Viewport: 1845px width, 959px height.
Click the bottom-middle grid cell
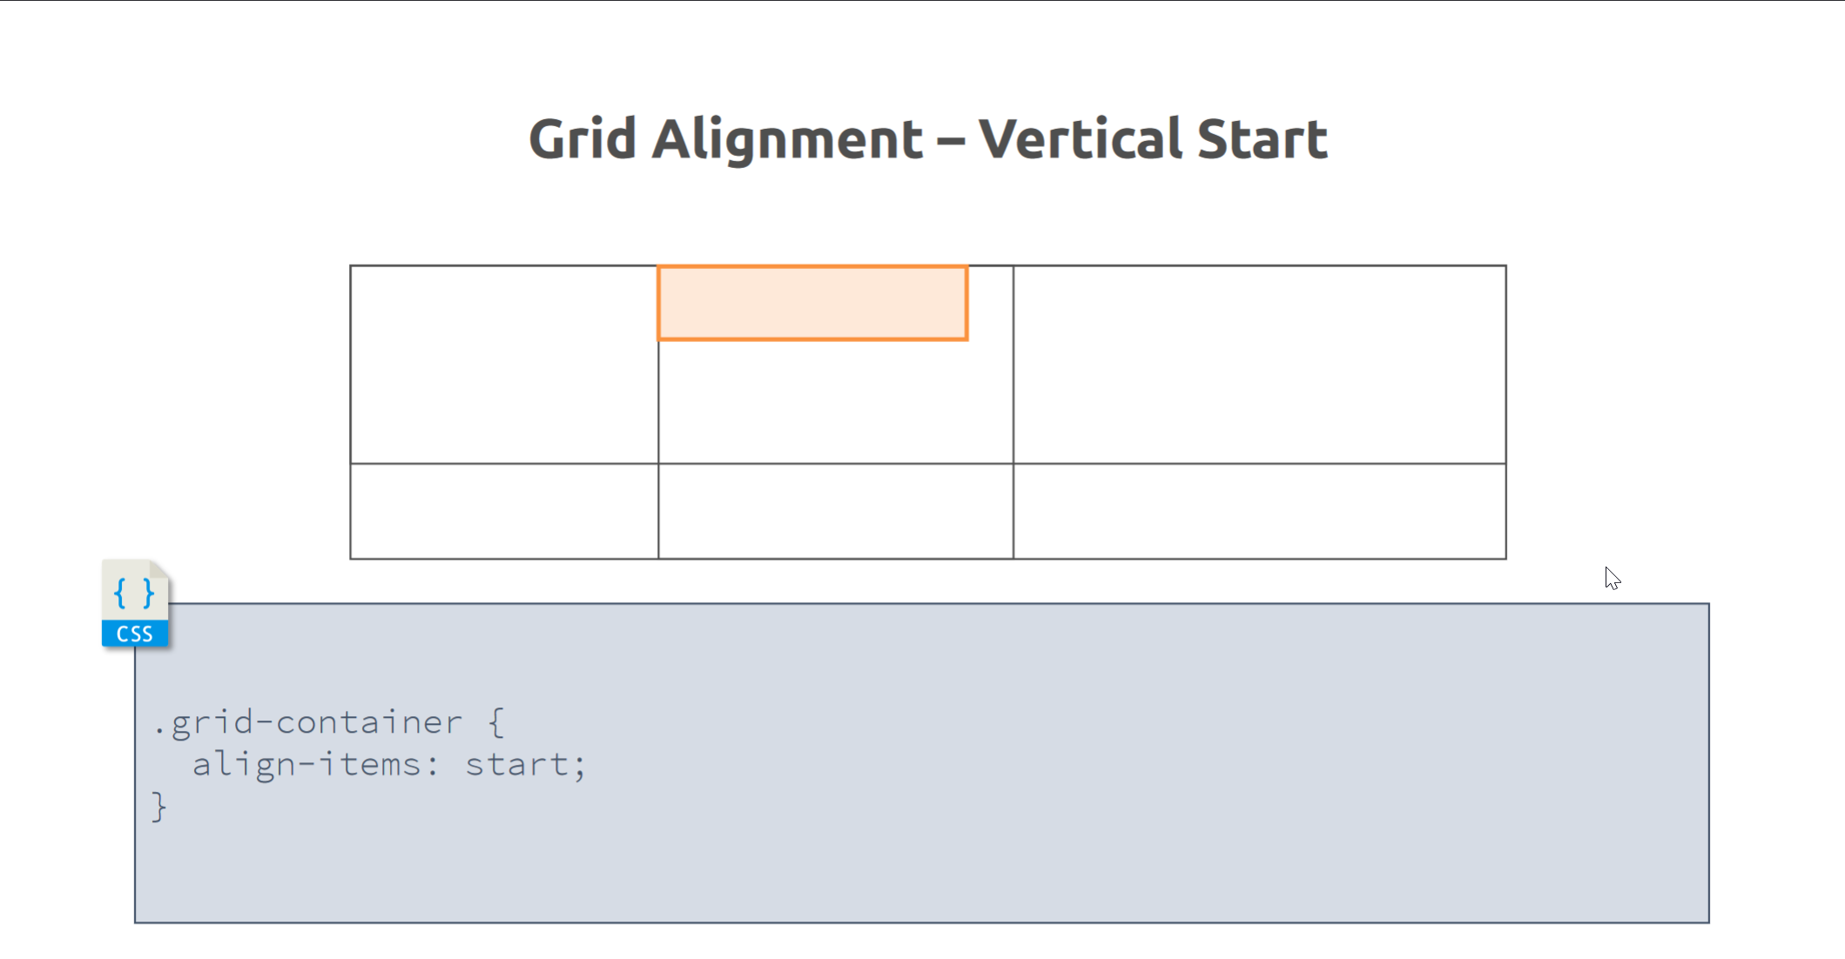click(x=835, y=511)
